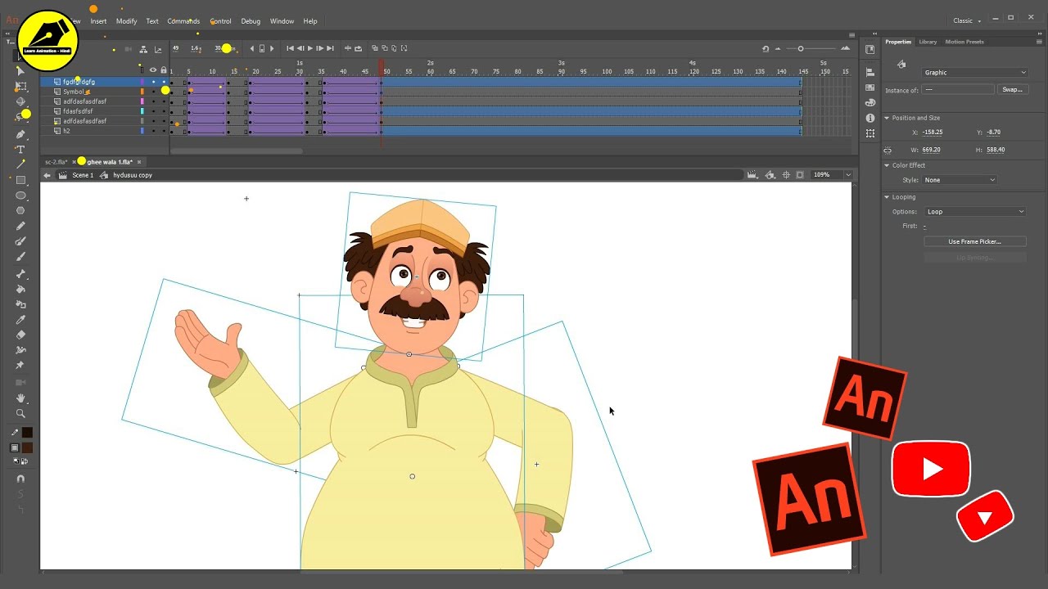This screenshot has height=589, width=1048.
Task: Toggle the Onion Skin button
Action: tap(375, 48)
